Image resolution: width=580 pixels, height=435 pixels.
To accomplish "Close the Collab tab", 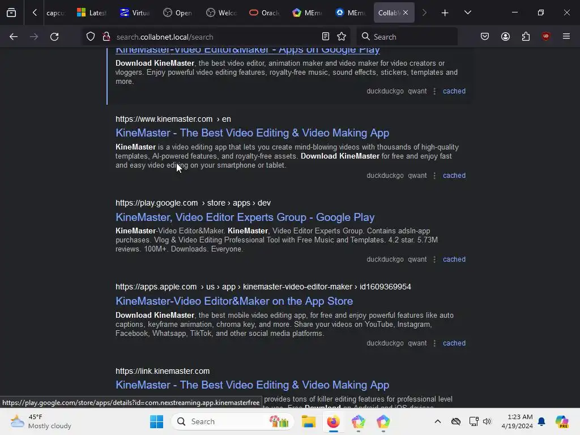I will (406, 12).
